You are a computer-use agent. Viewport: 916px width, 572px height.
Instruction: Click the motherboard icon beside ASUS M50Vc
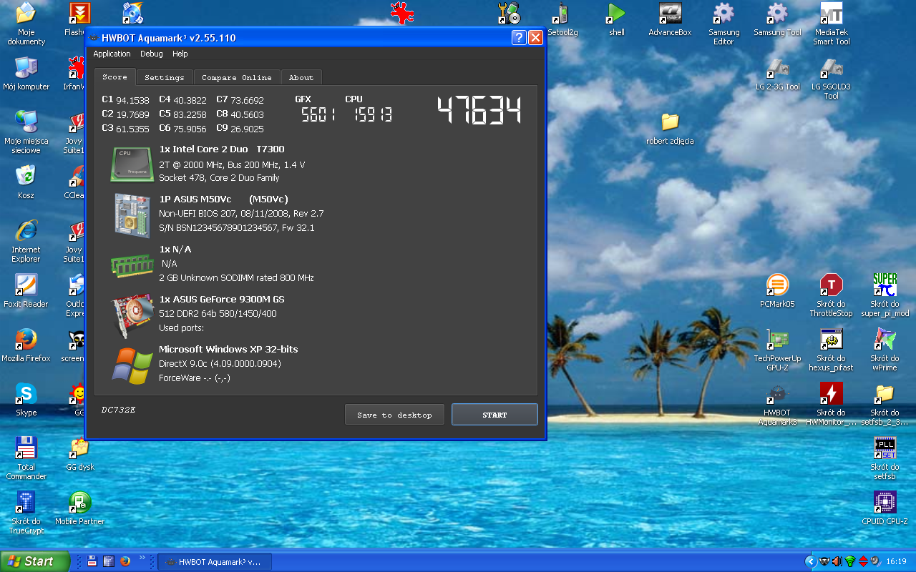(x=132, y=215)
